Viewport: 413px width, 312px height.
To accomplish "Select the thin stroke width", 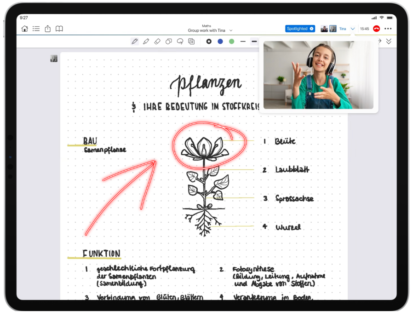I will click(x=243, y=41).
